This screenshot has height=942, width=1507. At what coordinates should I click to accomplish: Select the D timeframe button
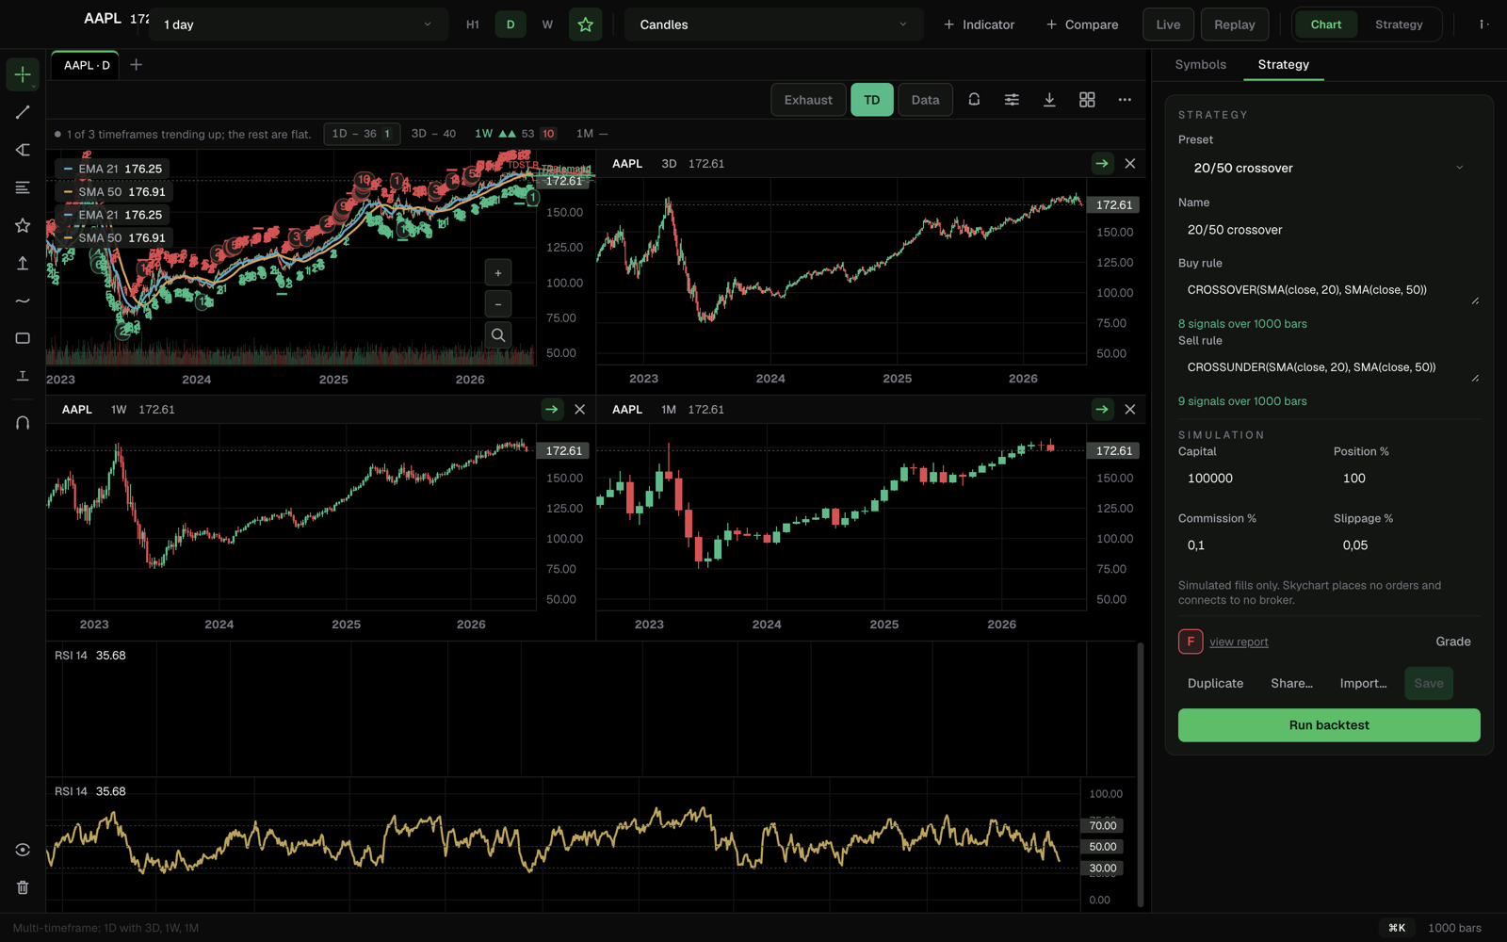pyautogui.click(x=510, y=24)
